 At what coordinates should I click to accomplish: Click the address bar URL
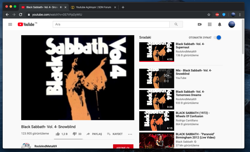point(57,14)
